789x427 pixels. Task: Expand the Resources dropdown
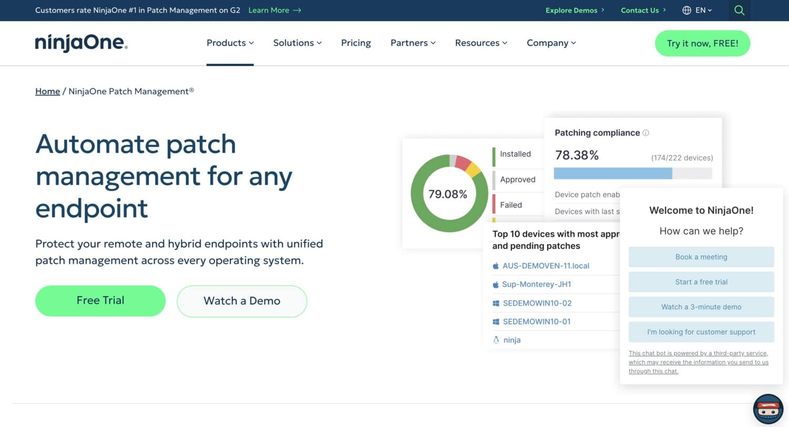point(480,43)
